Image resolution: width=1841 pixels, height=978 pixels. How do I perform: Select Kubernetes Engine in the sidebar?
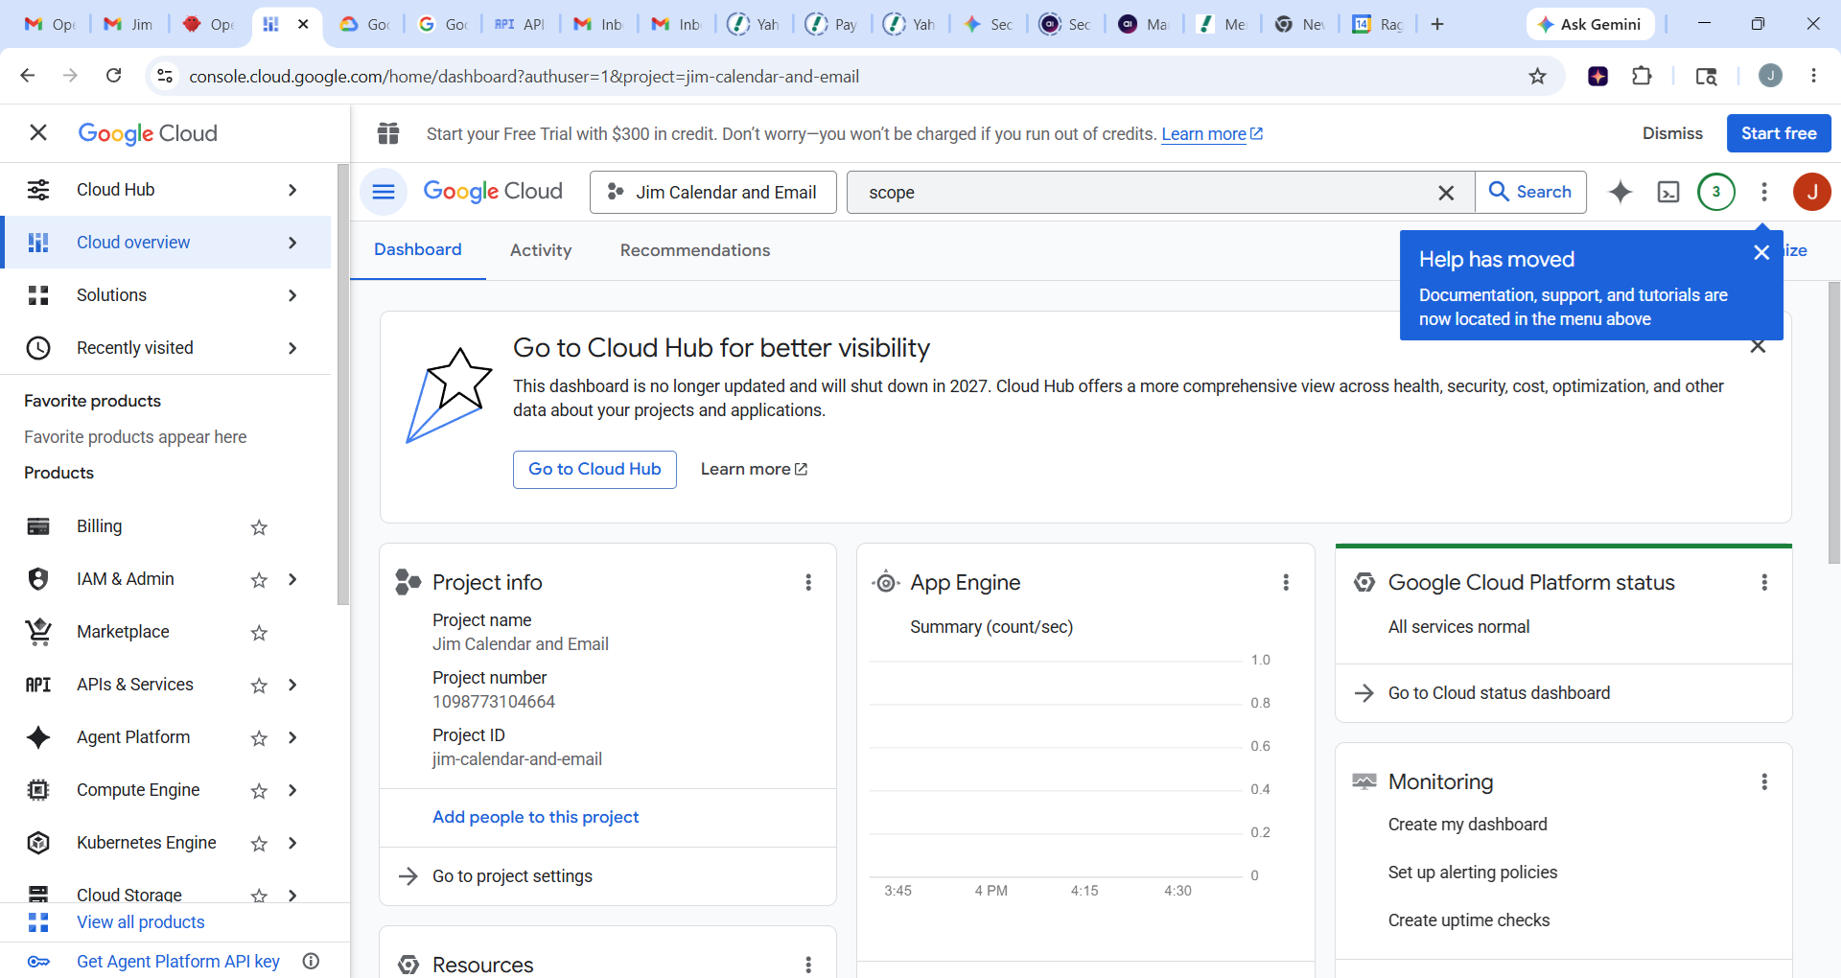click(147, 843)
